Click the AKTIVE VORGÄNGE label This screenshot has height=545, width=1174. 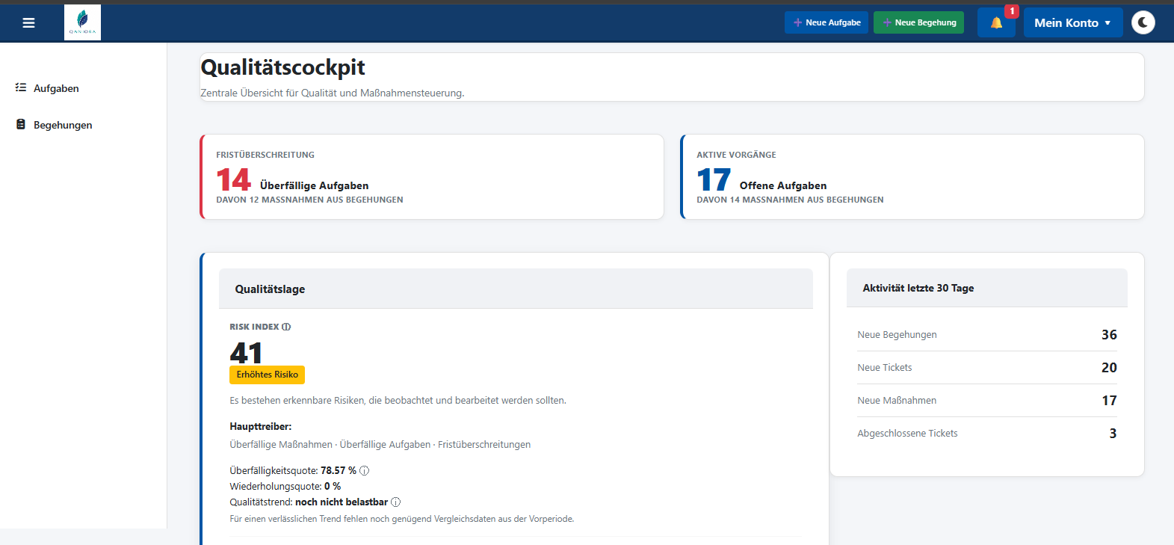click(736, 155)
